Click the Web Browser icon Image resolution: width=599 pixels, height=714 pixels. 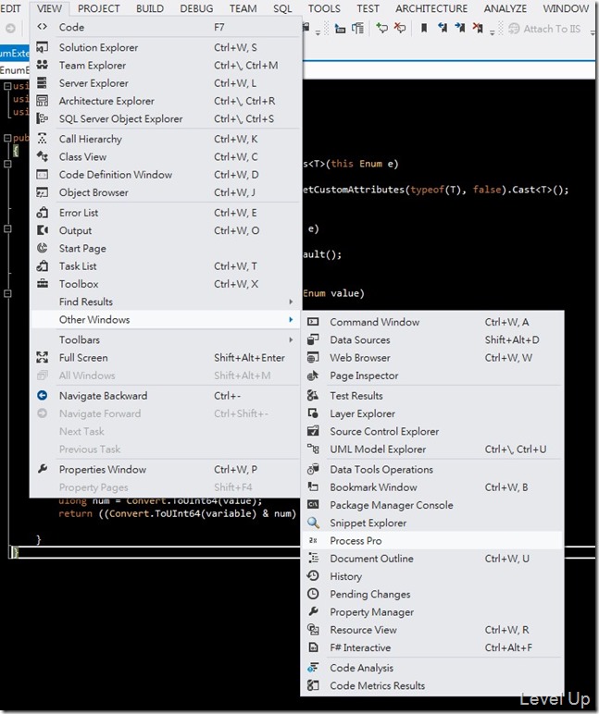[313, 357]
